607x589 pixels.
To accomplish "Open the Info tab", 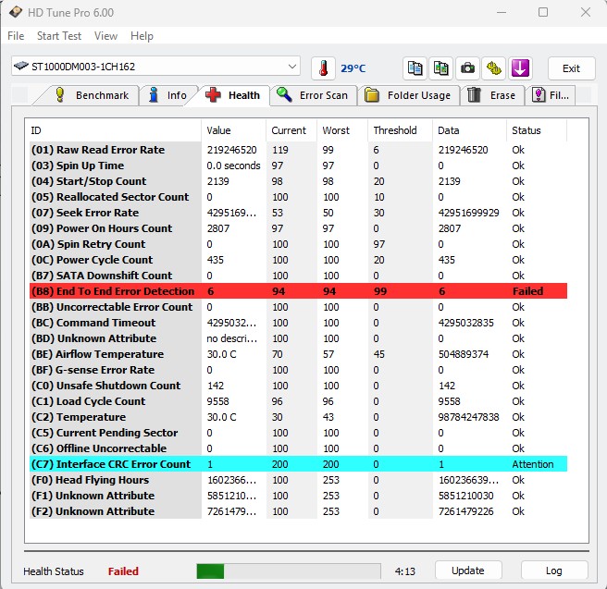I will [x=167, y=95].
